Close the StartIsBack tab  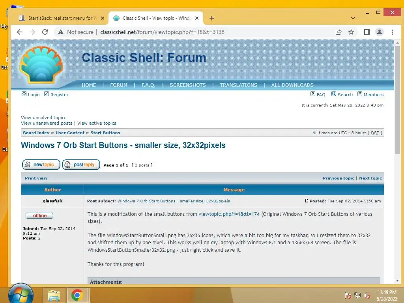[x=102, y=18]
